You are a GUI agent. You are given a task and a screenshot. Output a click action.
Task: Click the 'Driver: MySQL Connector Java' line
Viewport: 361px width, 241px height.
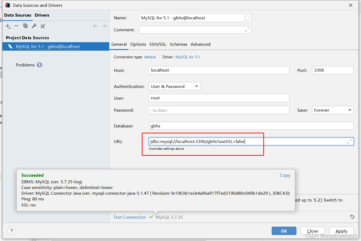tap(155, 193)
